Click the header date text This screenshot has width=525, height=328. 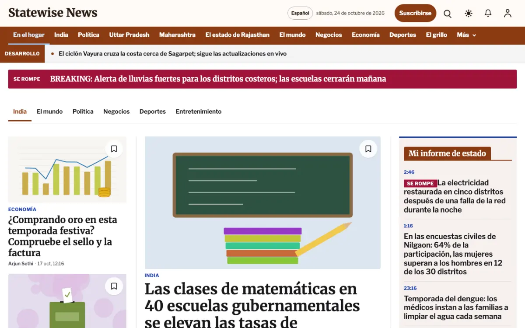[x=350, y=13]
